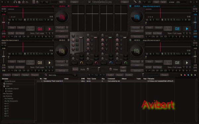Select Database in the browser tree
Screen dimensions: 199x124
pyautogui.click(x=9, y=84)
